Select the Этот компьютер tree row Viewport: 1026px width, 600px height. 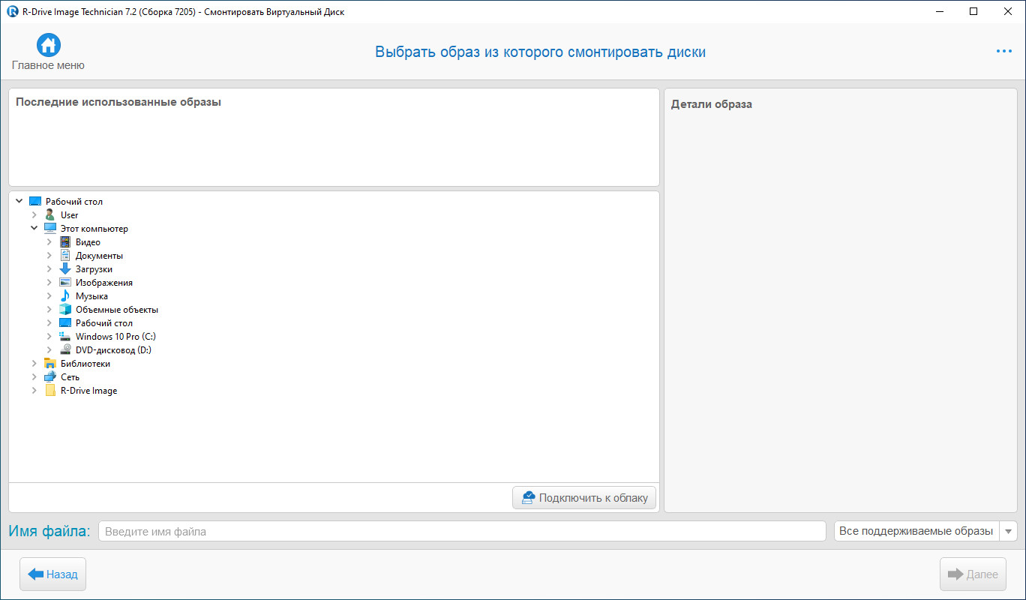(x=334, y=229)
